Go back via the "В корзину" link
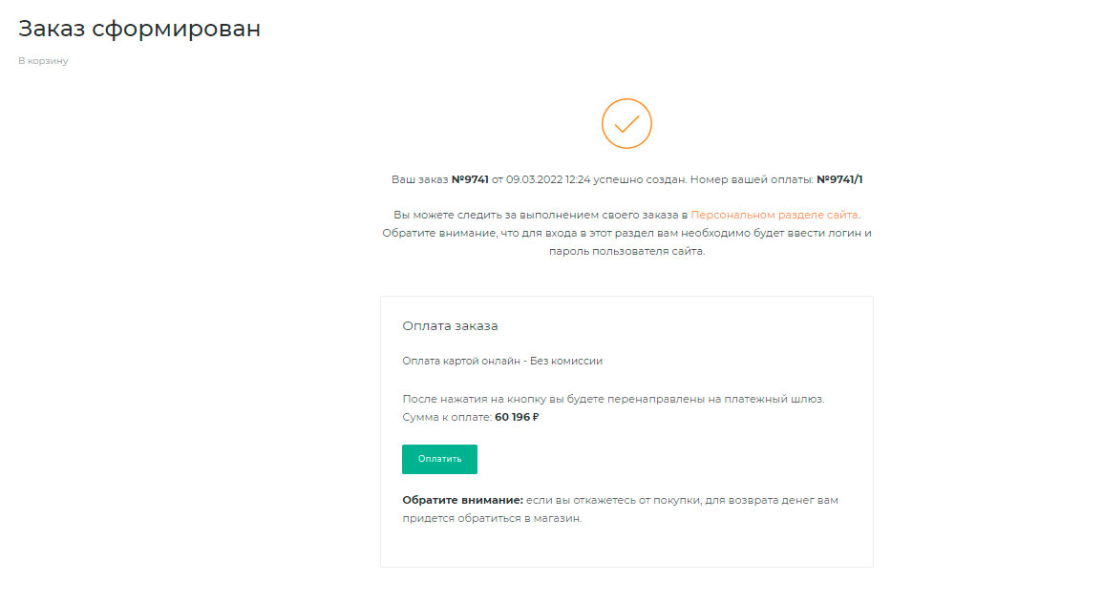 [43, 61]
